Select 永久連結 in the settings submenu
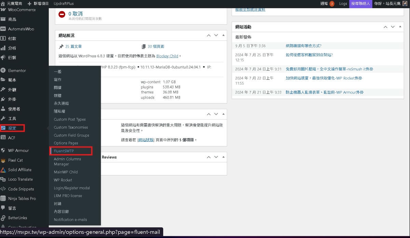 [61, 103]
